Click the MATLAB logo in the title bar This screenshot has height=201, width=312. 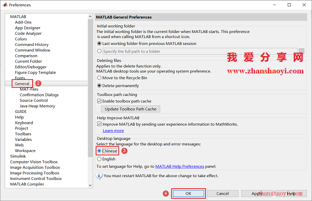(5, 5)
